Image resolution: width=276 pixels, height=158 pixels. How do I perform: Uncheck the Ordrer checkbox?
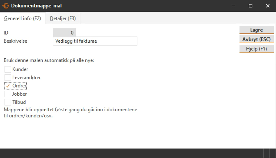[8, 86]
